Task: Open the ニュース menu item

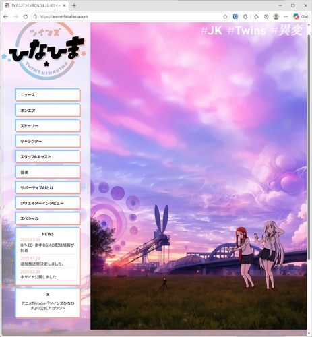Action: pyautogui.click(x=48, y=95)
